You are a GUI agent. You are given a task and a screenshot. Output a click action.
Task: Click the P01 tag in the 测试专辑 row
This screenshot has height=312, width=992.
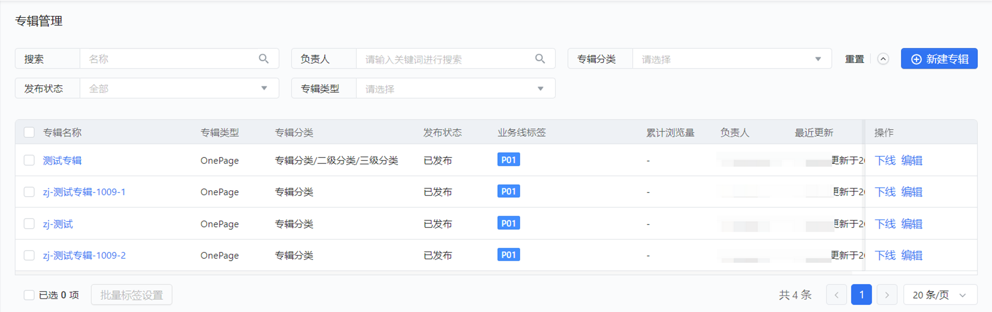click(509, 160)
